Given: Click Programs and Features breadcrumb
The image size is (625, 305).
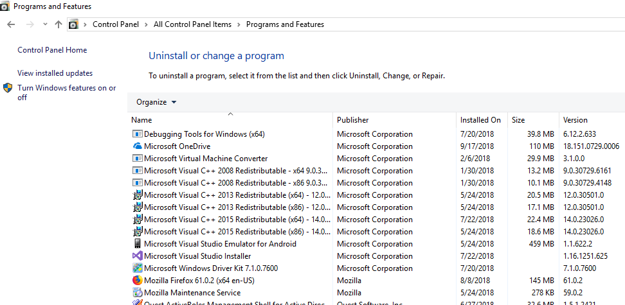Looking at the screenshot, I should tap(285, 24).
